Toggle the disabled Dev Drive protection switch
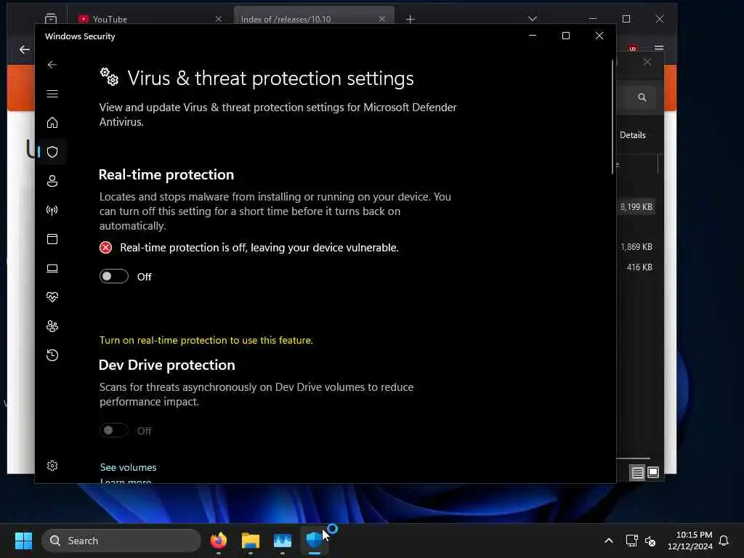Image resolution: width=744 pixels, height=558 pixels. (x=114, y=430)
